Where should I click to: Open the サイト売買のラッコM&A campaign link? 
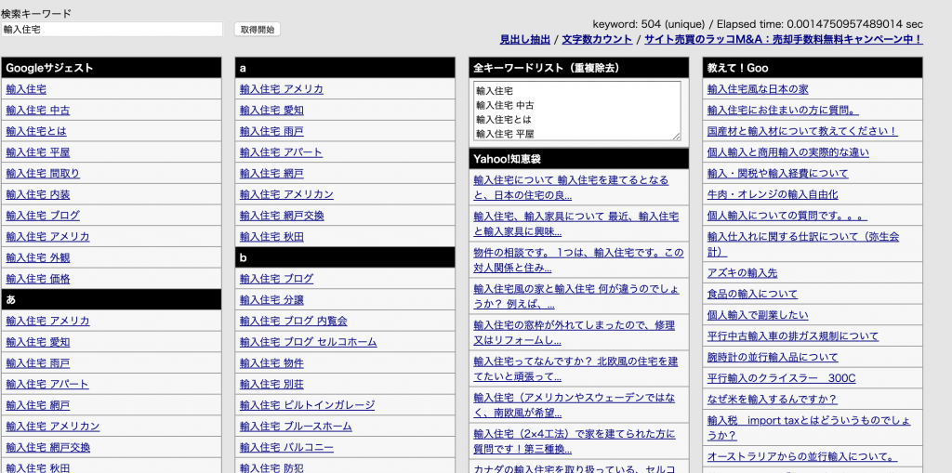tap(783, 39)
